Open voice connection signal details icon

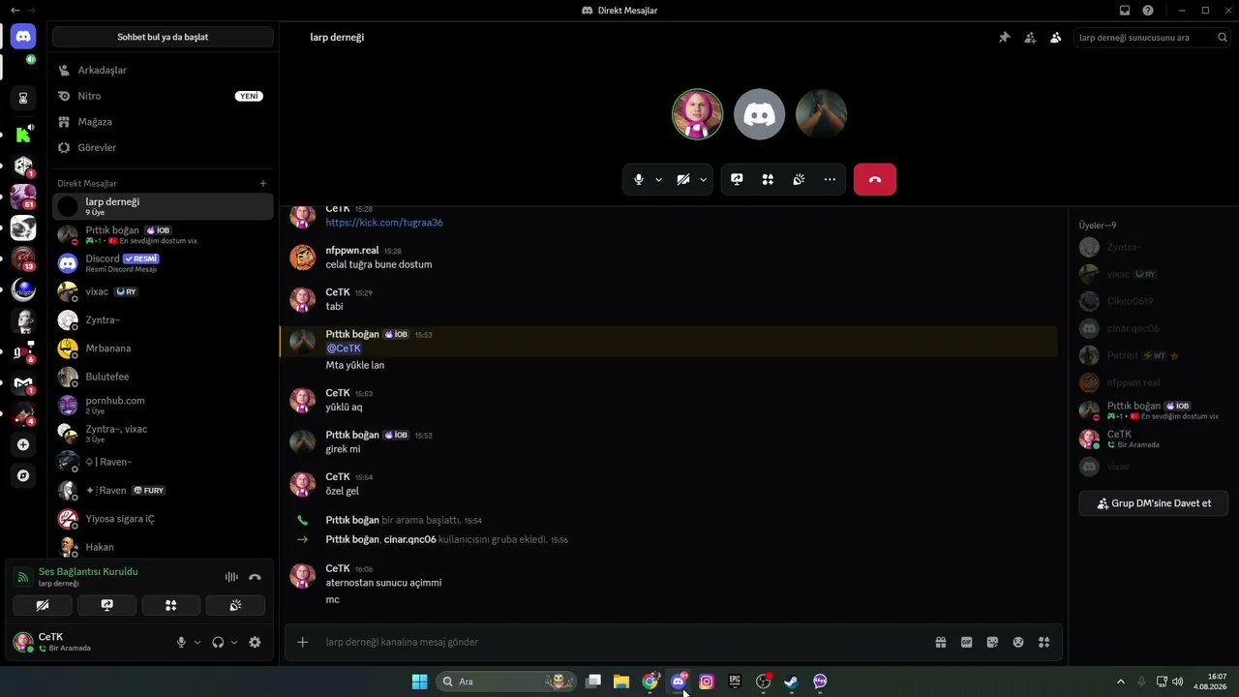22,577
